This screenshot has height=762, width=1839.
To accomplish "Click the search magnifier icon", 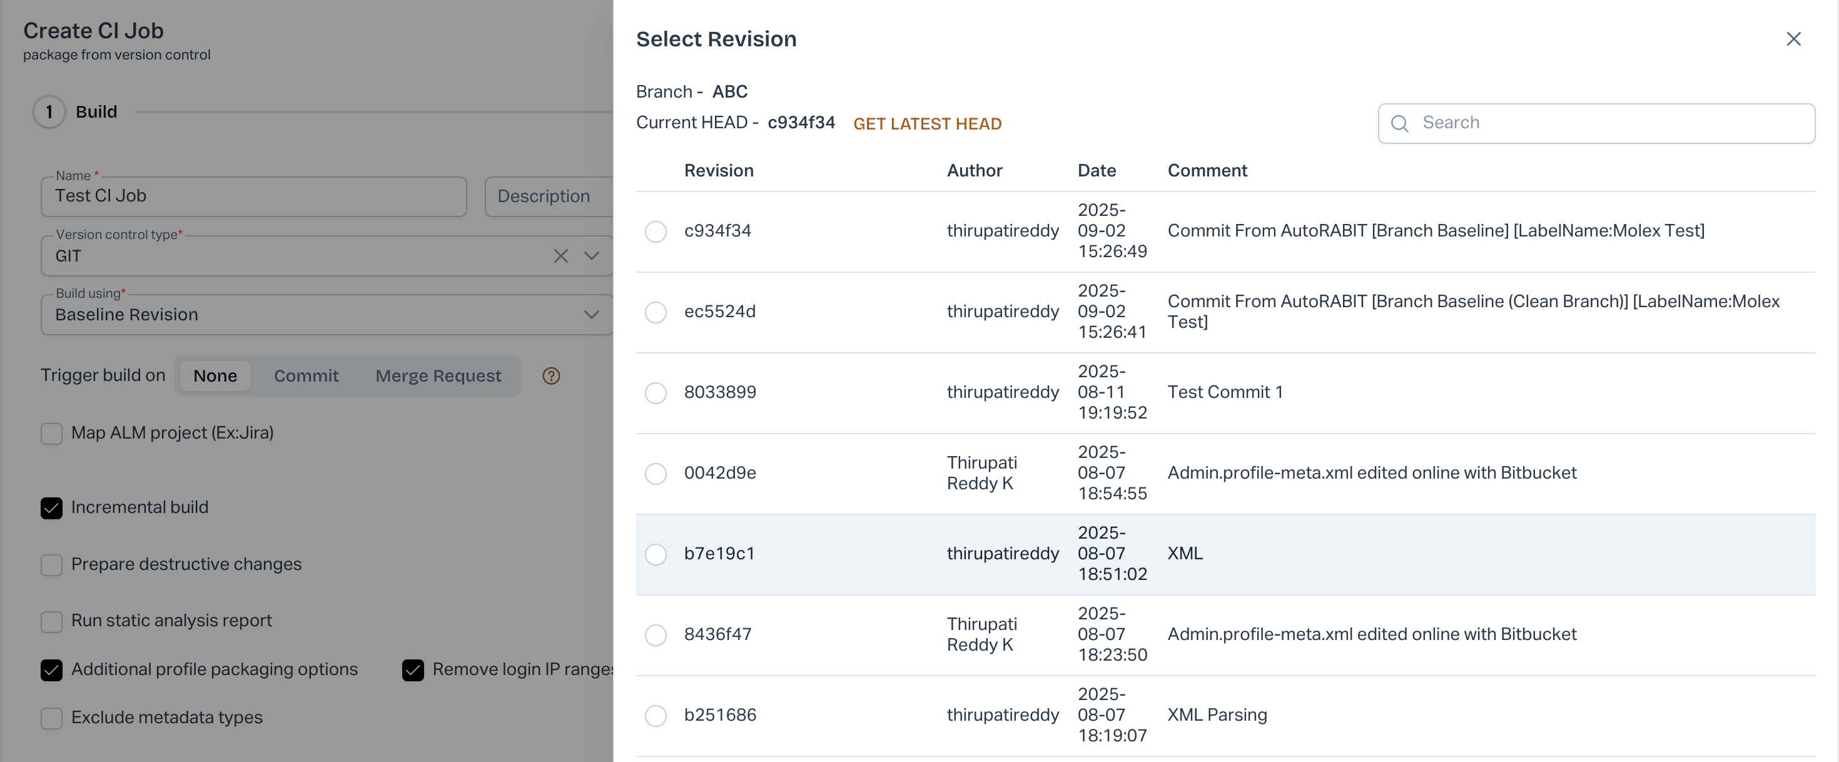I will pos(1400,123).
